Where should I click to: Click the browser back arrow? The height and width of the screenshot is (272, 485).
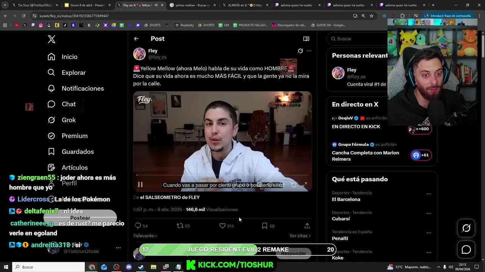tap(5, 16)
